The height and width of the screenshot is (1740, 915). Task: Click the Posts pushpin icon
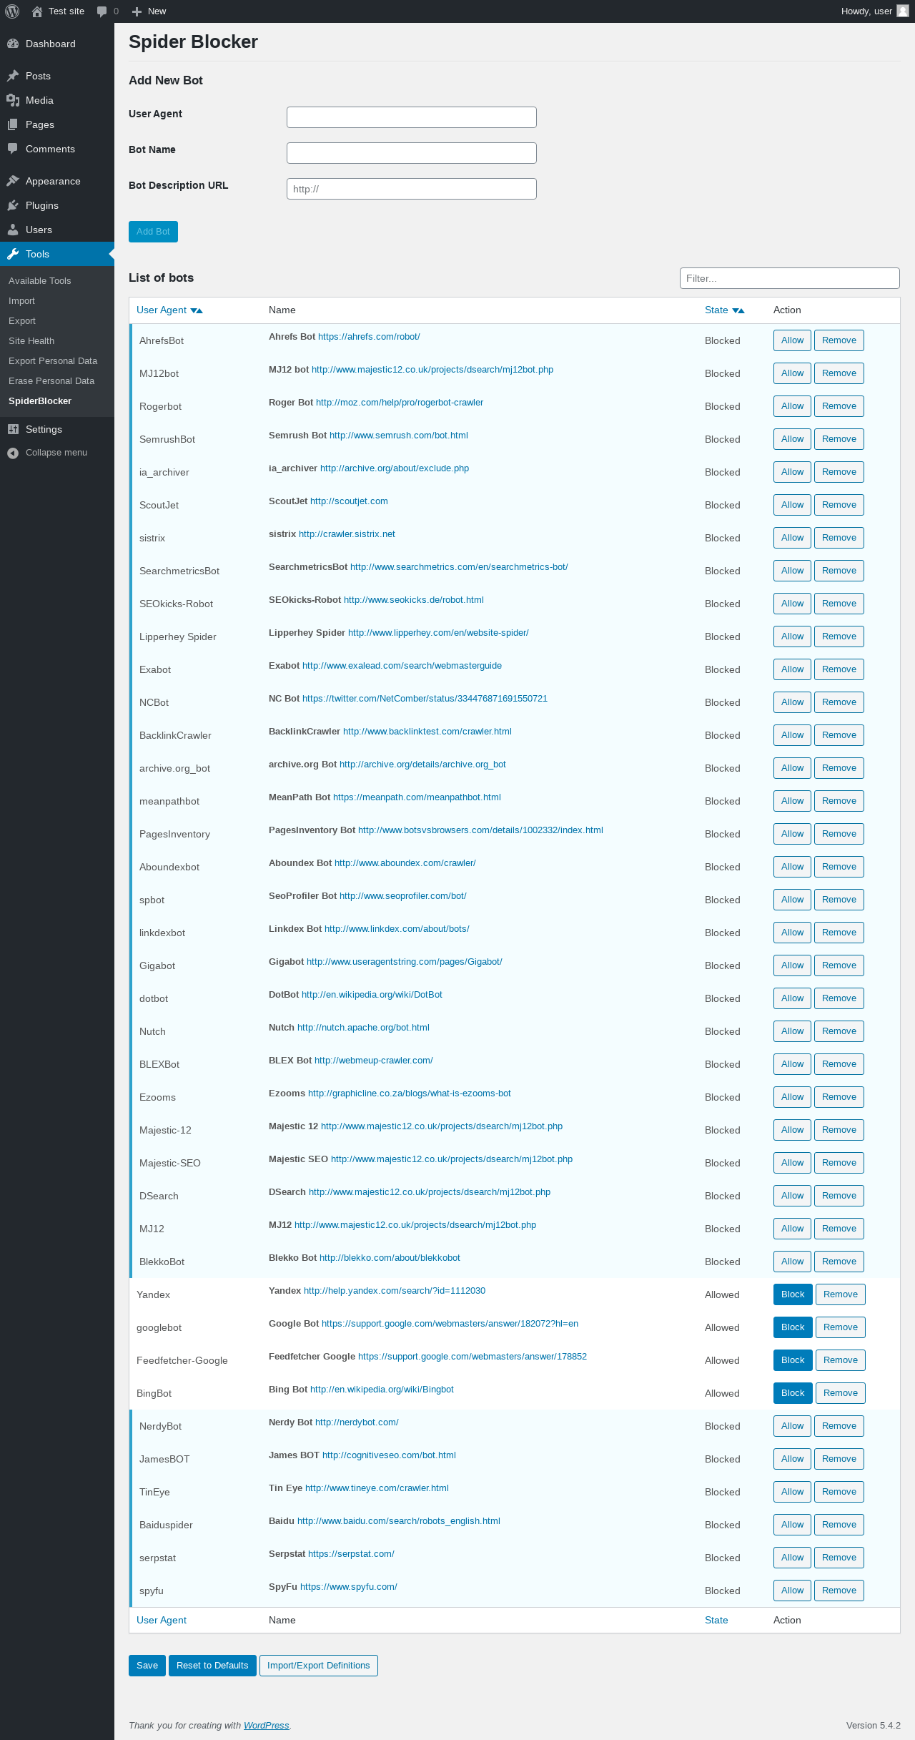tap(13, 76)
